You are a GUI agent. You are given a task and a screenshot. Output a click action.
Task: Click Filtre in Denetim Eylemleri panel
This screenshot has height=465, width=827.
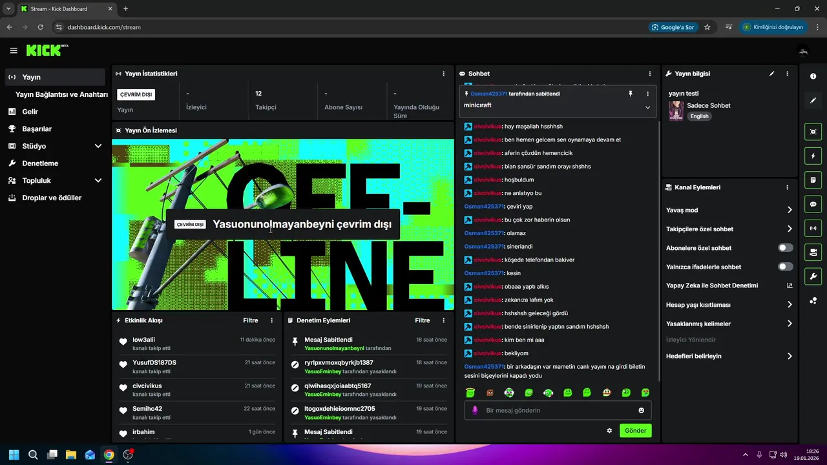(x=423, y=320)
